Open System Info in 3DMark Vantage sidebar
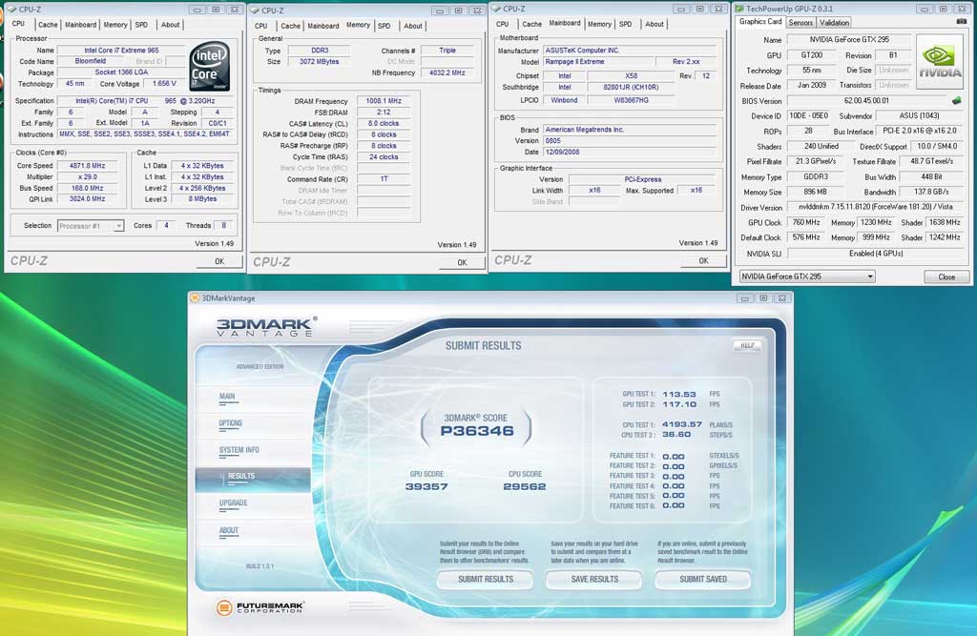Viewport: 977px width, 636px height. click(x=239, y=450)
